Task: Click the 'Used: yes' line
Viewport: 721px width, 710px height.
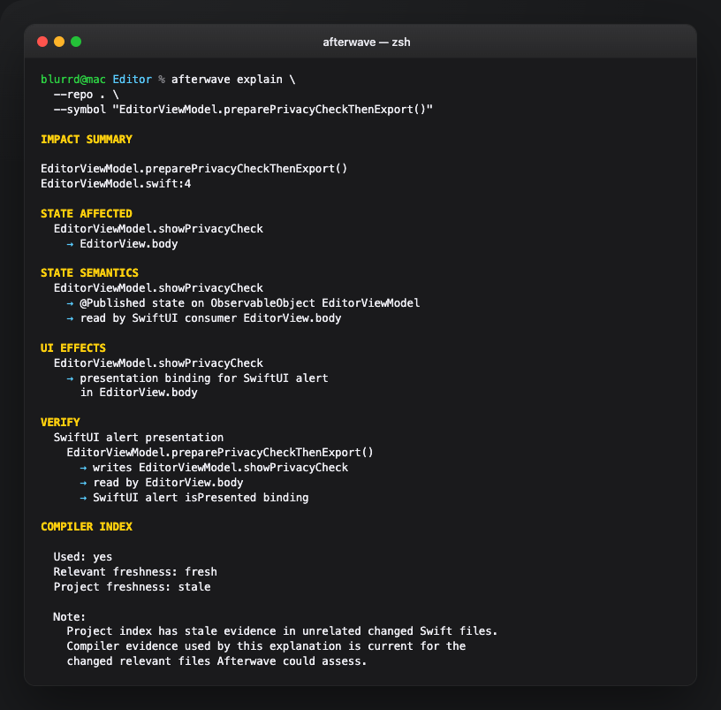Action: click(83, 557)
